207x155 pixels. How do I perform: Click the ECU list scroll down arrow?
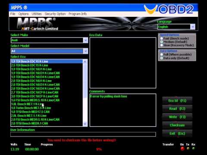(x=85, y=124)
